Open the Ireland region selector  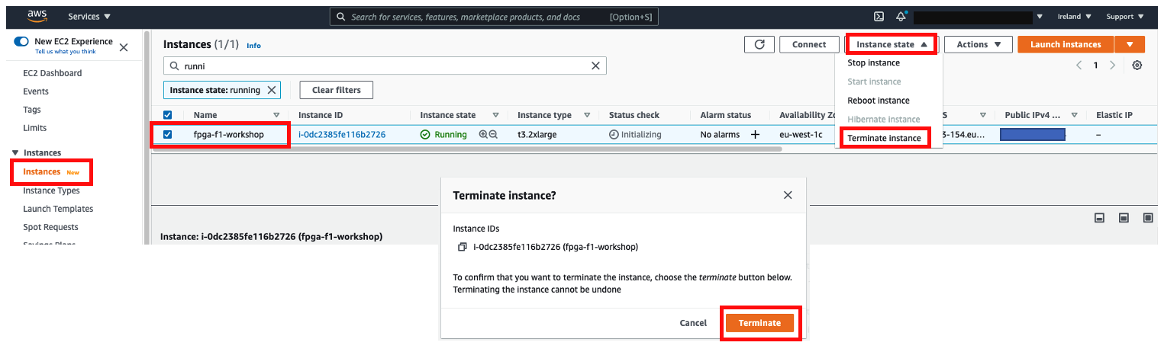pyautogui.click(x=1074, y=16)
